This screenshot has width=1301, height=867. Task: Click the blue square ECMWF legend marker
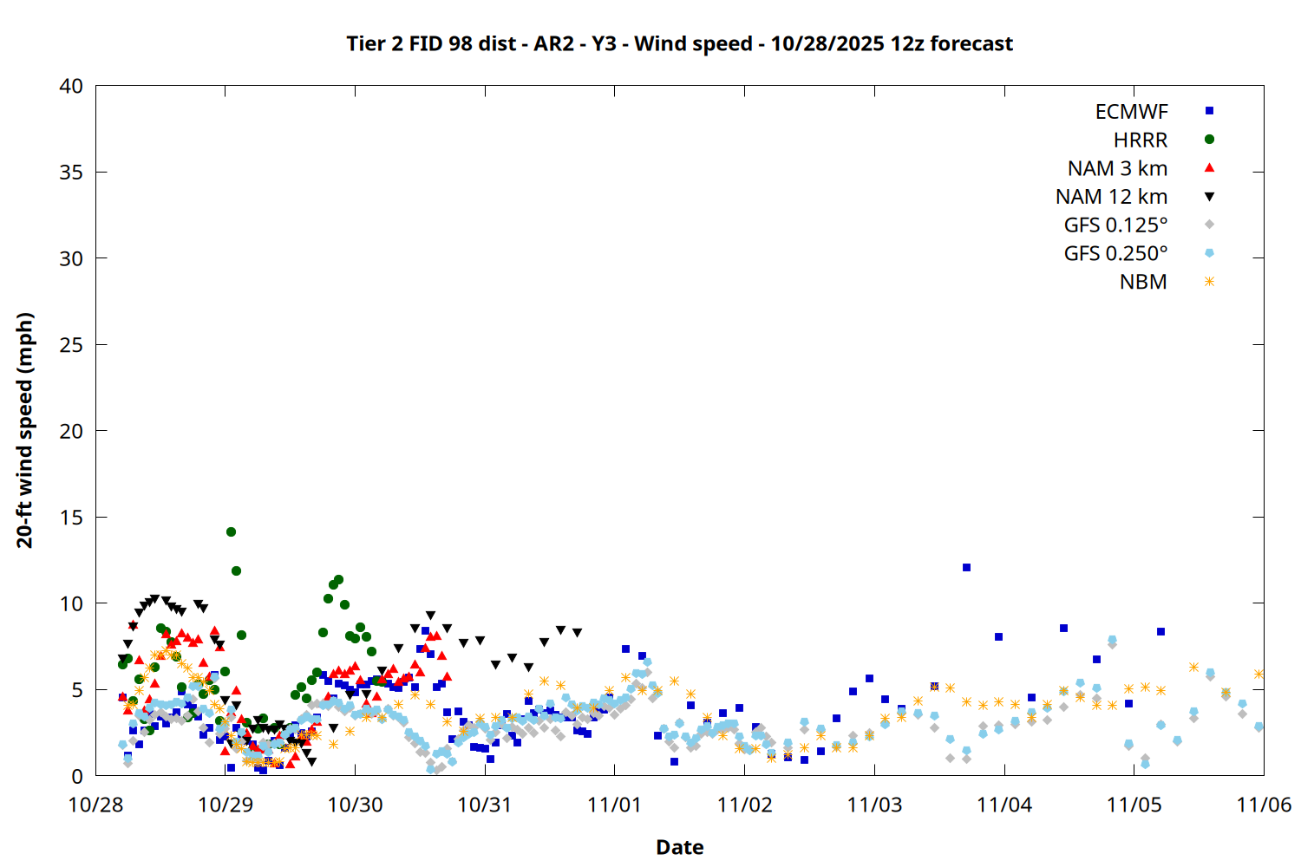[1209, 111]
